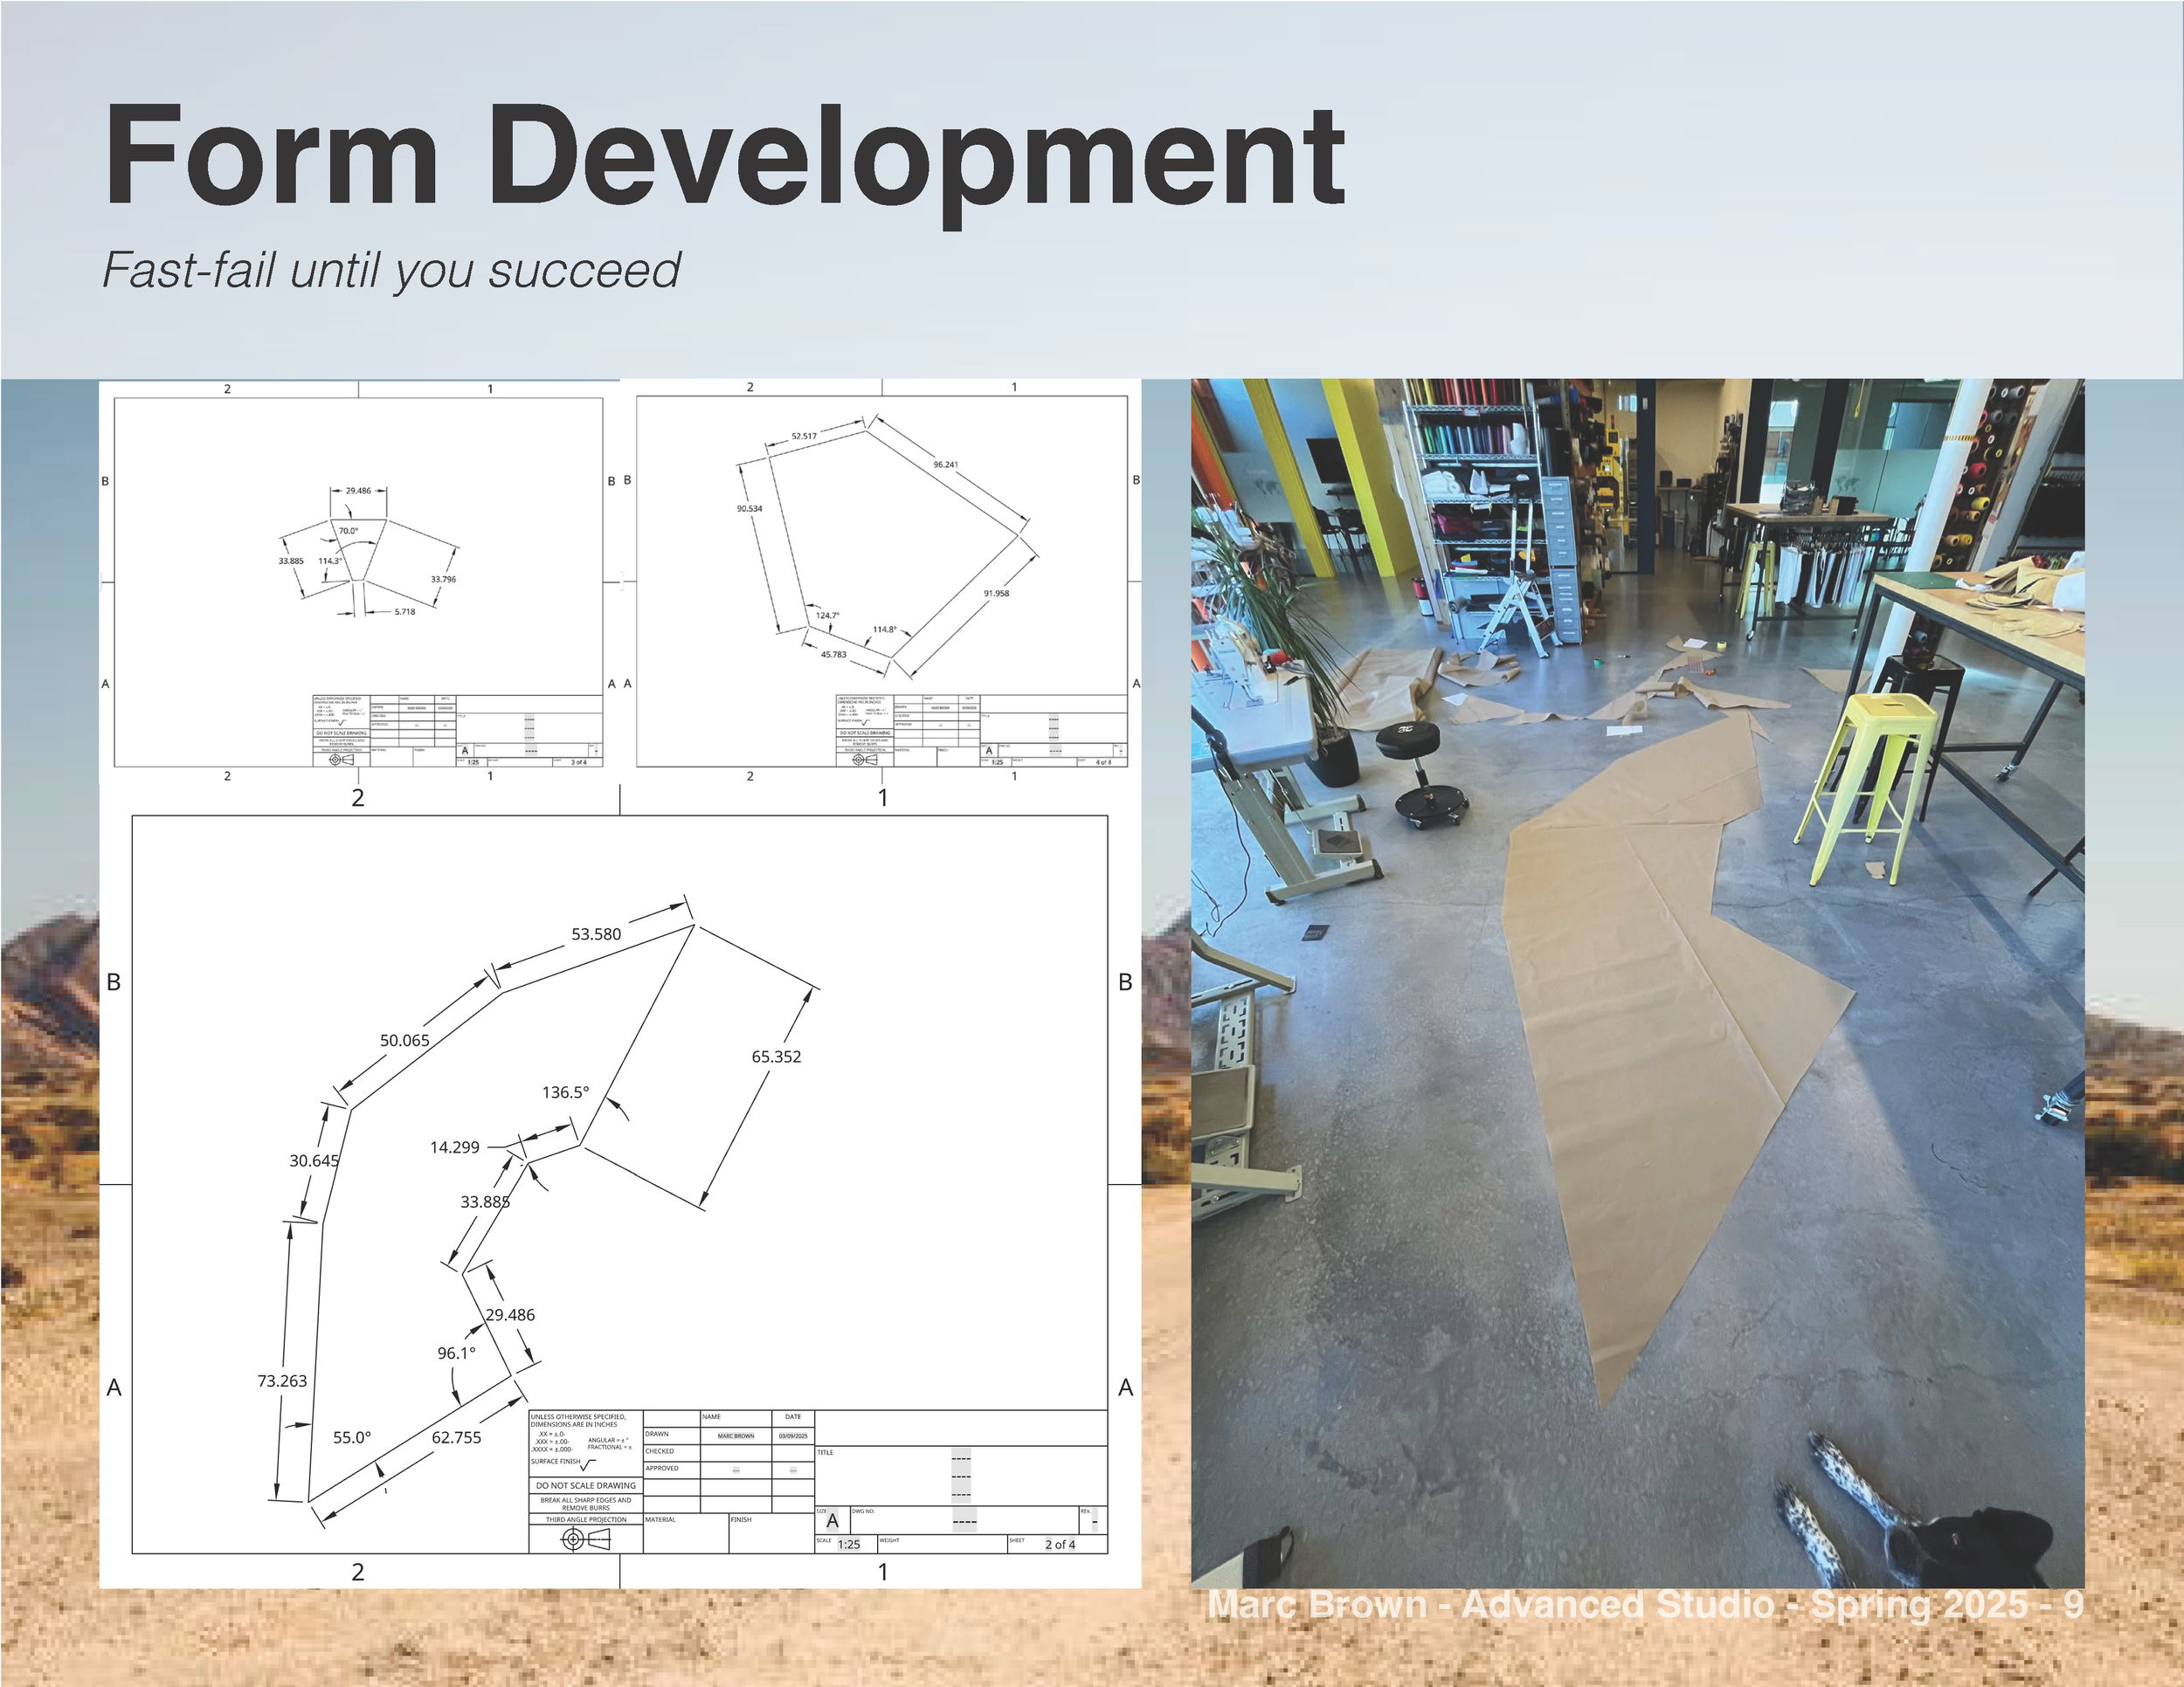Click the Marc Brown Advanced Studio footer text

1645,1605
